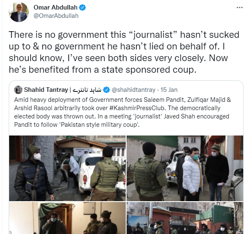Open the quoted tweet text by Shahid Tantray
The height and width of the screenshot is (234, 249).
(122, 112)
